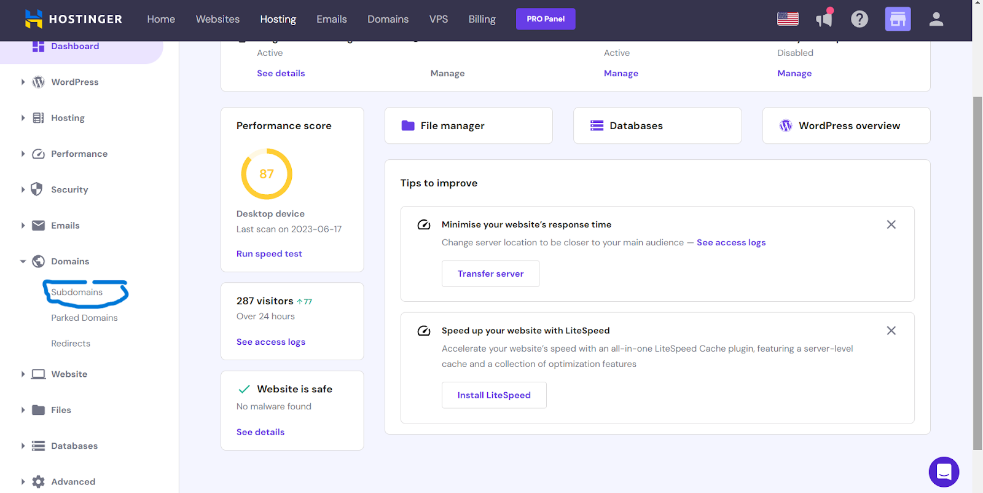Open the user profile icon
The height and width of the screenshot is (493, 983).
tap(936, 19)
